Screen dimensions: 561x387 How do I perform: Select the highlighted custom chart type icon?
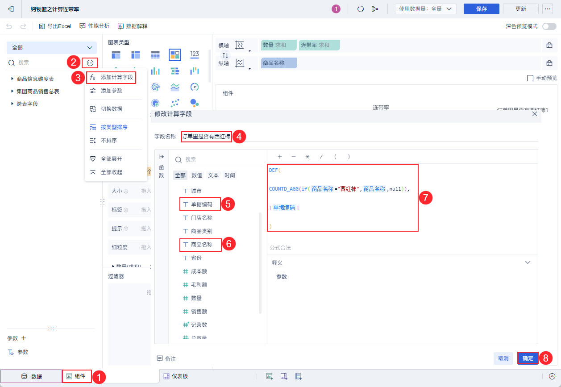[x=175, y=55]
